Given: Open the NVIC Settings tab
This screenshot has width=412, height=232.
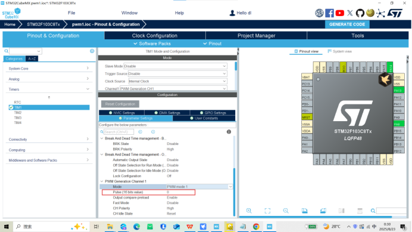Looking at the screenshot, I should tap(121, 113).
